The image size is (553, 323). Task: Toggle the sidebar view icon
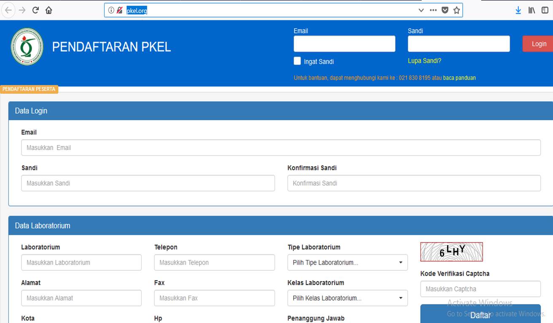tap(545, 10)
